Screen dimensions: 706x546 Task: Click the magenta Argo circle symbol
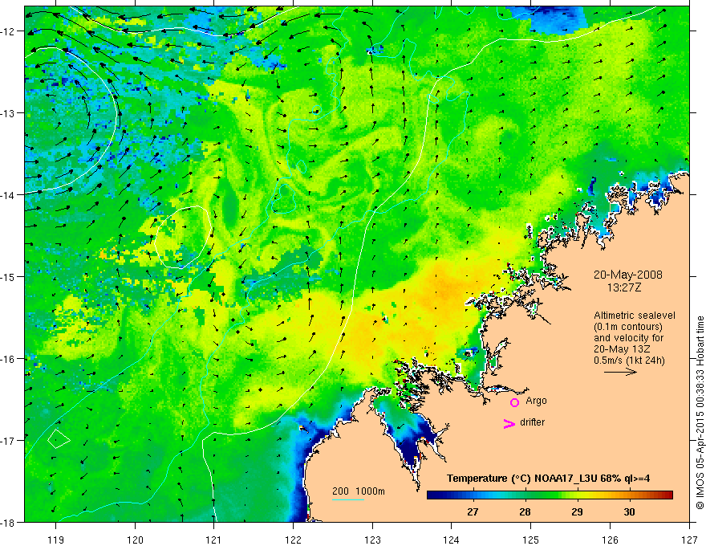514,402
